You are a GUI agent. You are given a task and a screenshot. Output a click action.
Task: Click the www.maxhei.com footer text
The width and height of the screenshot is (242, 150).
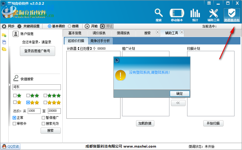tap(140, 146)
